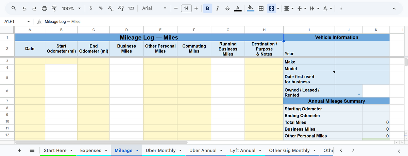Decrease decimal places
This screenshot has width=408, height=156.
(111, 8)
